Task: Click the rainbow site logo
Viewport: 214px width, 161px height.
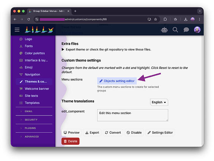Action: point(39,30)
